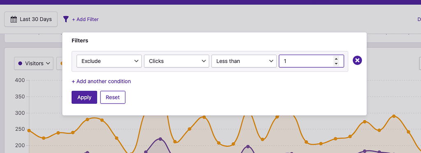Increase the filter value with up arrow
The height and width of the screenshot is (153, 421).
336,58
